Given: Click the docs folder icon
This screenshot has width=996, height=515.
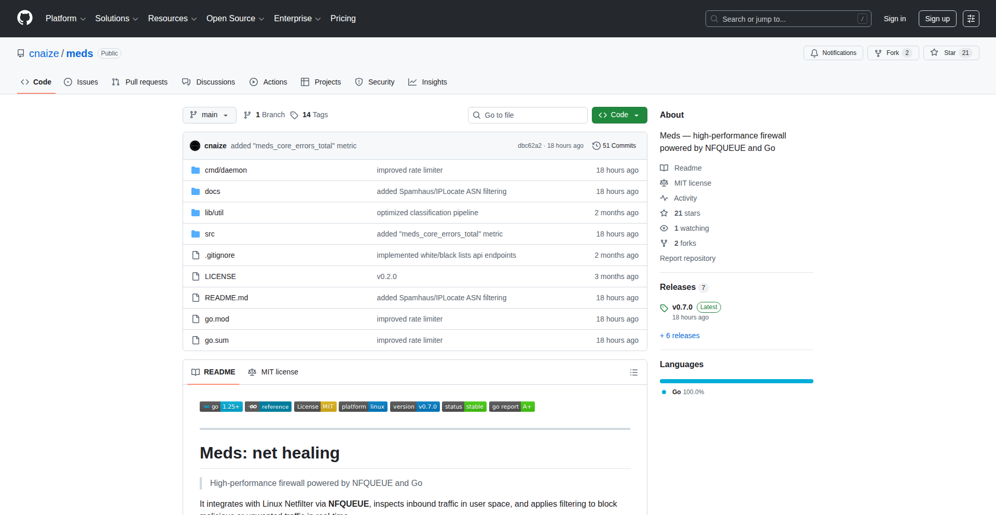Looking at the screenshot, I should (196, 191).
